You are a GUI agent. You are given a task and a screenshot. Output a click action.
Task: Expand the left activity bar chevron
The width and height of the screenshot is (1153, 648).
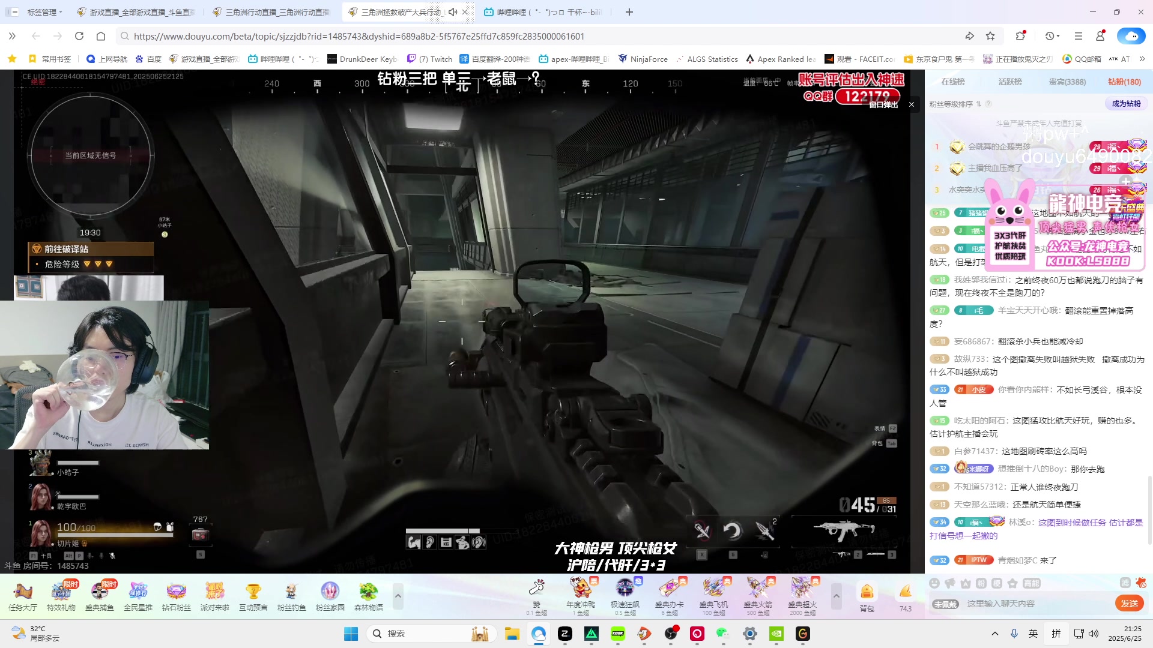coord(398,596)
